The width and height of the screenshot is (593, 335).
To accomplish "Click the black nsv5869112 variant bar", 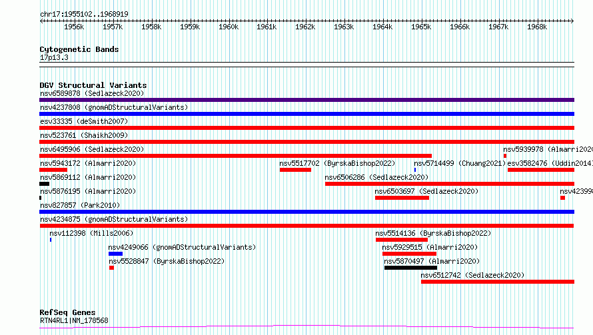I will (x=44, y=184).
